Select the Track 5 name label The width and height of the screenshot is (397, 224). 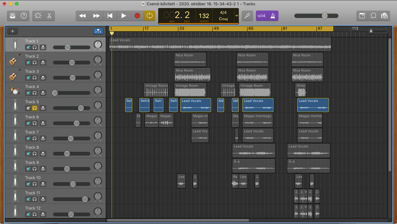[32, 102]
